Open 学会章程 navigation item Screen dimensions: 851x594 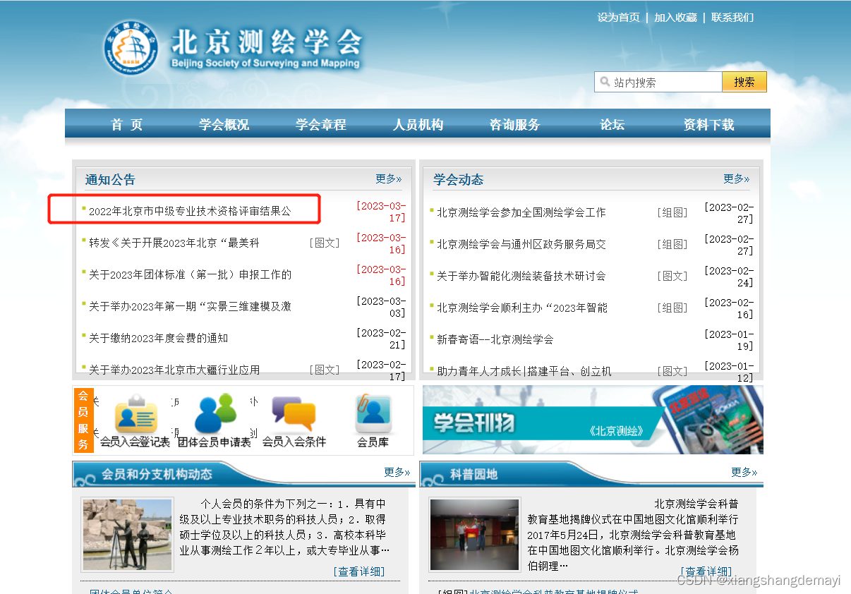321,125
